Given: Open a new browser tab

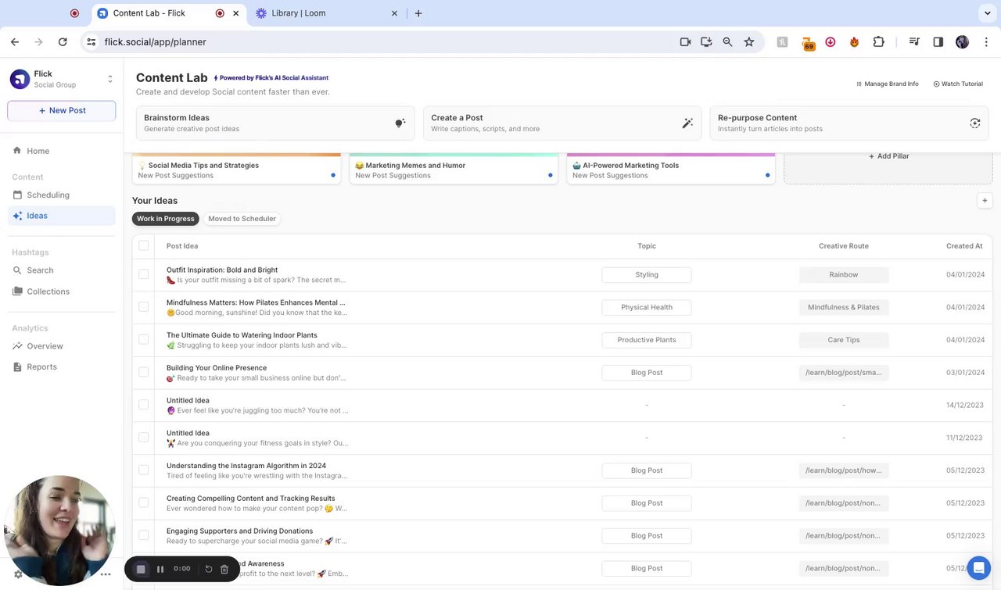Looking at the screenshot, I should [x=418, y=13].
